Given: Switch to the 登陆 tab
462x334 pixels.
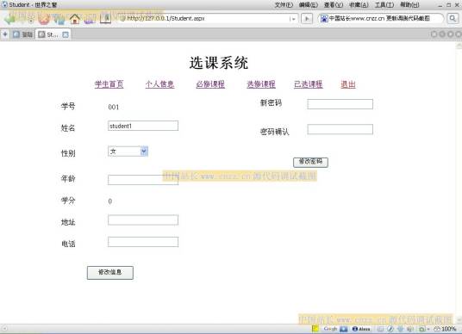Looking at the screenshot, I should click(x=23, y=34).
